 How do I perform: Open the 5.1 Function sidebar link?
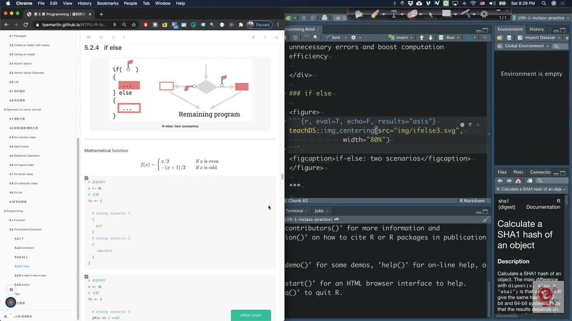(x=17, y=220)
